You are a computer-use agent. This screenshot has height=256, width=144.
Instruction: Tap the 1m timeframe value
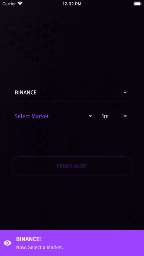click(105, 116)
